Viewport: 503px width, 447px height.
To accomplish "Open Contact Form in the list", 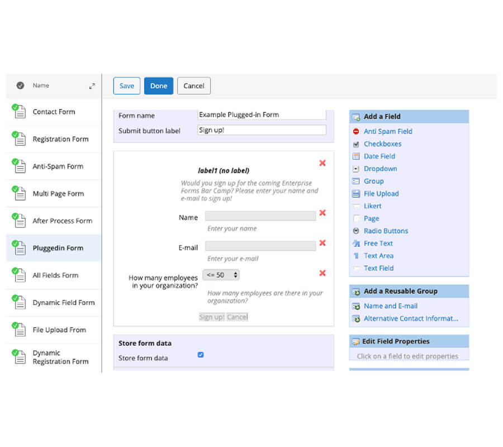I will (x=54, y=112).
